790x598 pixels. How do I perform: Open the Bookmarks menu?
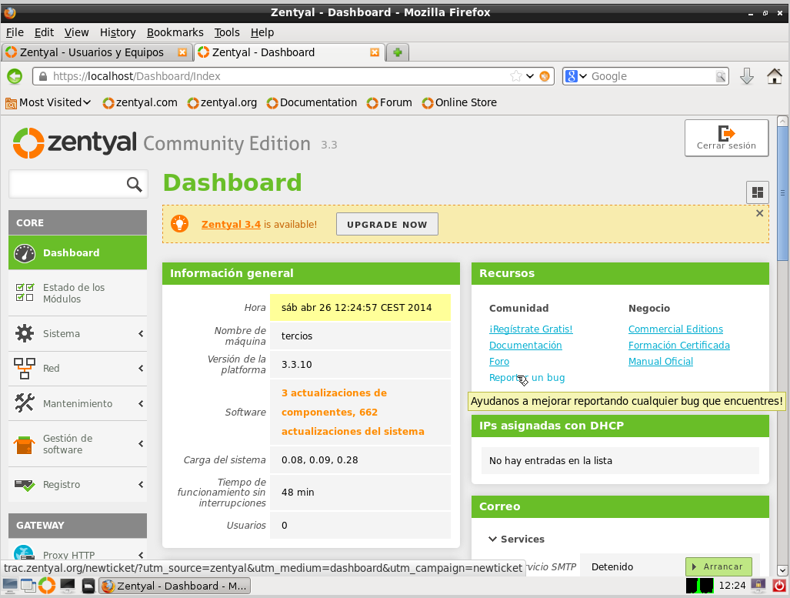point(175,32)
